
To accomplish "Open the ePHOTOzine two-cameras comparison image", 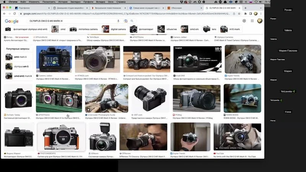I will point(59,98).
